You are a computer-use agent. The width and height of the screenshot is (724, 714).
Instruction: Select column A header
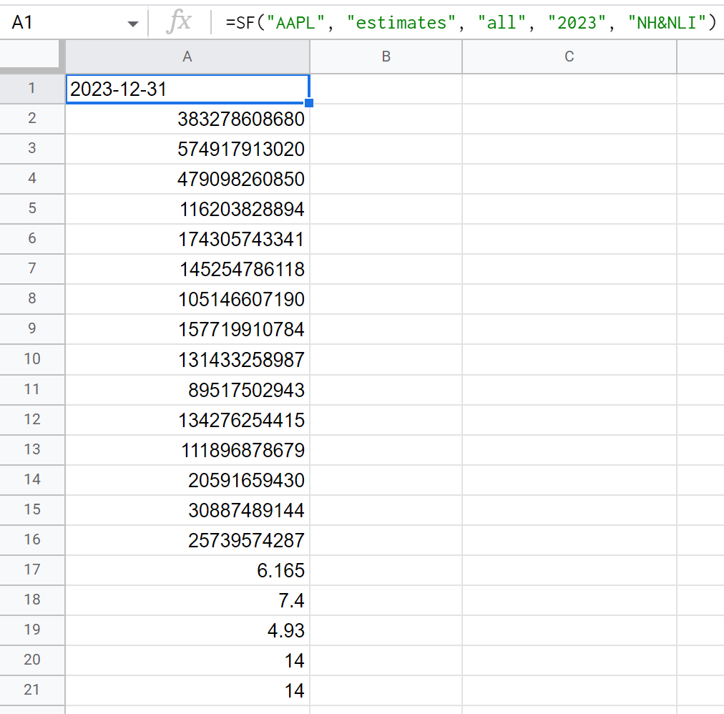click(187, 57)
